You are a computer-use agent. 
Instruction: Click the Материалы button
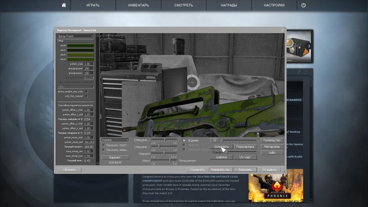tap(272, 146)
